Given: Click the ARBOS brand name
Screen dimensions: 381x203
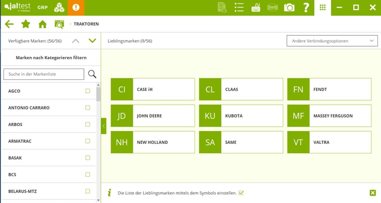Looking at the screenshot, I should pyautogui.click(x=15, y=124).
